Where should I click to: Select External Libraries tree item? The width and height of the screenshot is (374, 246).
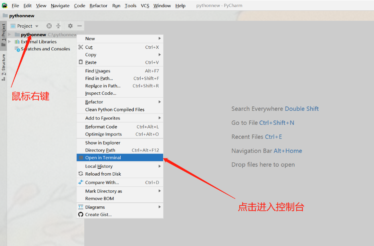click(x=38, y=42)
